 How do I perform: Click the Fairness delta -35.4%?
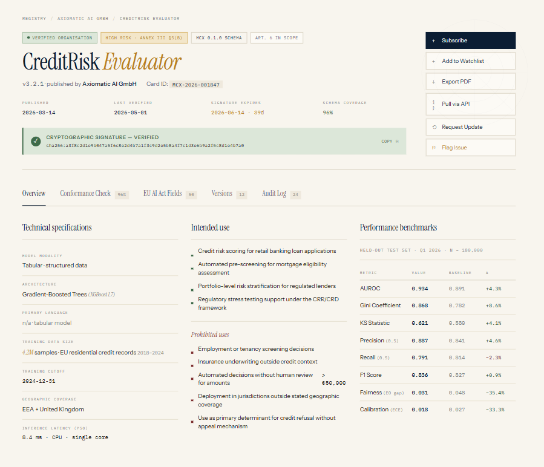[x=495, y=393]
